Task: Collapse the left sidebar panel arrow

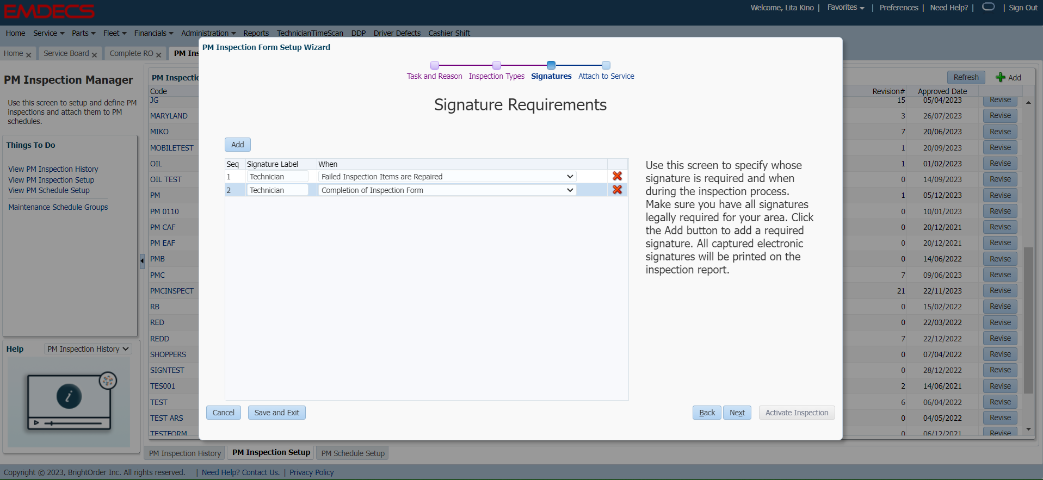Action: pos(142,260)
